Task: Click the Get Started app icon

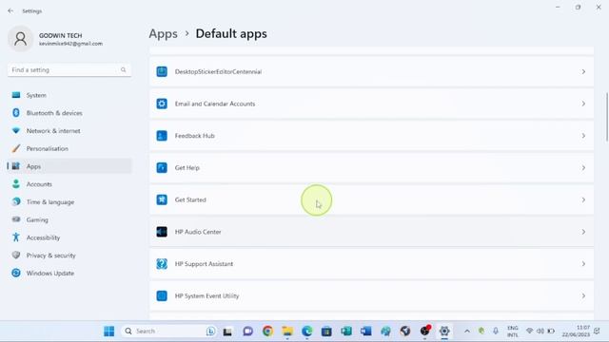Action: point(162,199)
